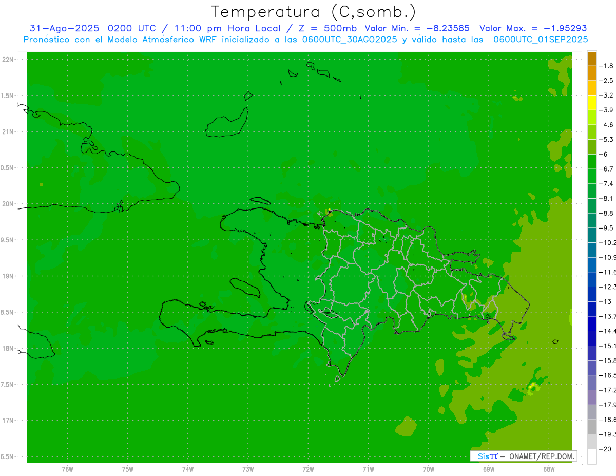Click the '-9.5' colorbar value
Image resolution: width=616 pixels, height=476 pixels.
click(x=607, y=227)
